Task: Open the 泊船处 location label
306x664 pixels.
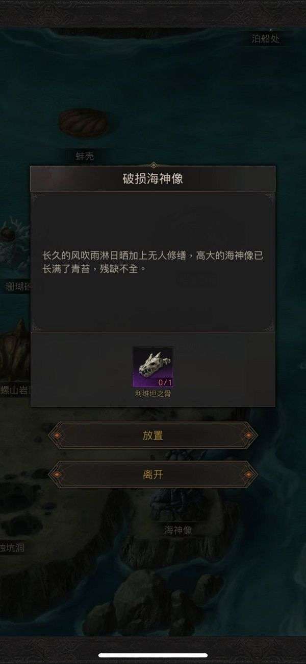Action: click(266, 39)
